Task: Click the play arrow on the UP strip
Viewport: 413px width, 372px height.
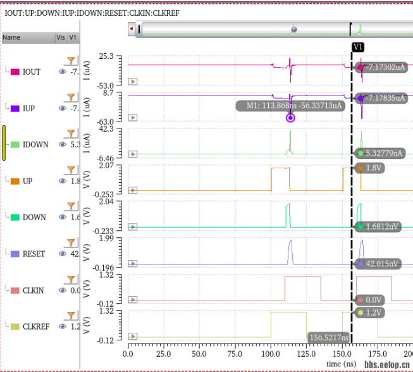Action: tap(133, 190)
